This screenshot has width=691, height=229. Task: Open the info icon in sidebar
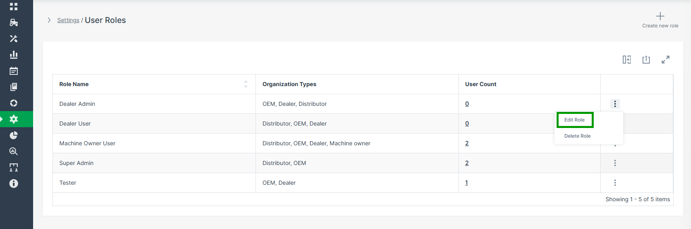[x=14, y=184]
